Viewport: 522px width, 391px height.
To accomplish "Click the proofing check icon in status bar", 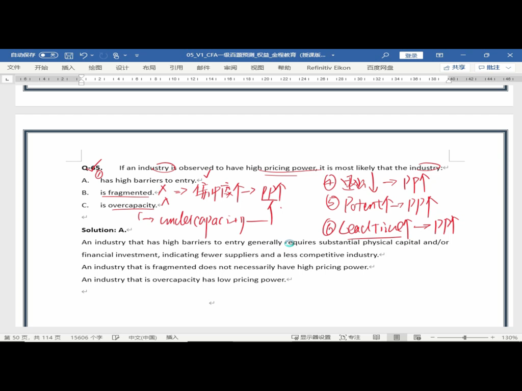I will point(116,338).
